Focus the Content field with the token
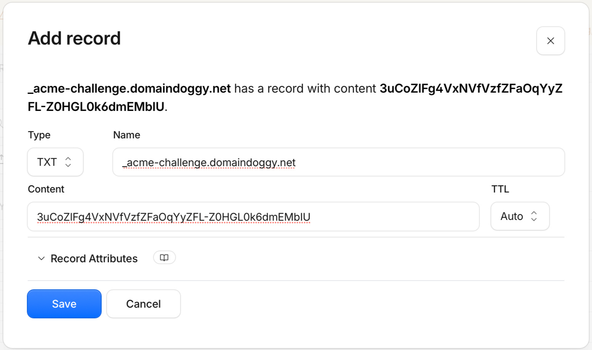Viewport: 592px width, 350px height. (x=253, y=217)
